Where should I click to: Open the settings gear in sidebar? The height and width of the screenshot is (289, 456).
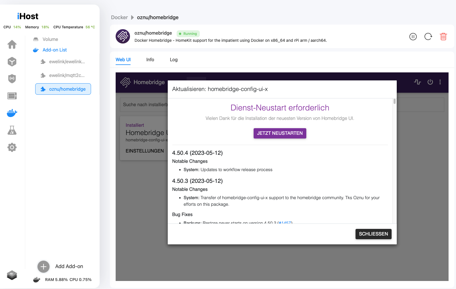pos(12,148)
